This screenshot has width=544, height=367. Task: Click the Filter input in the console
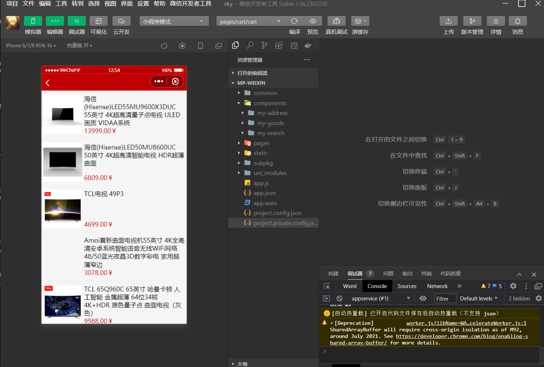pyautogui.click(x=445, y=299)
